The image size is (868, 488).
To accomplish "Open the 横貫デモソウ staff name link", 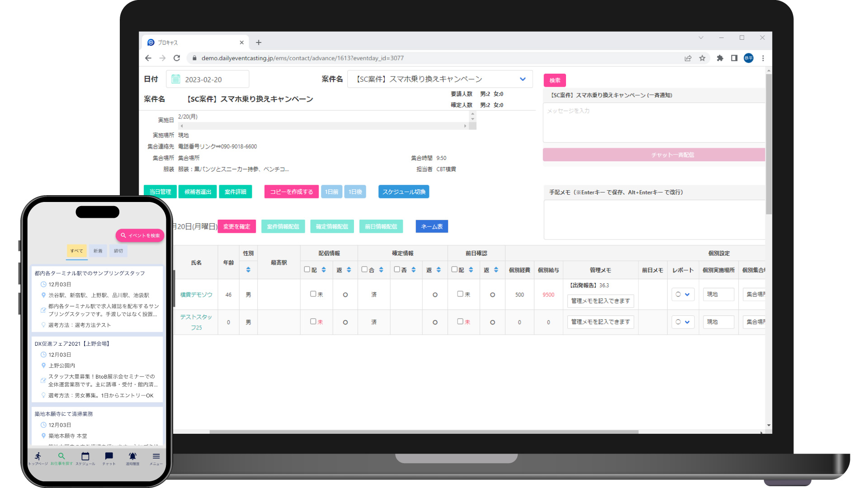I will click(x=196, y=294).
